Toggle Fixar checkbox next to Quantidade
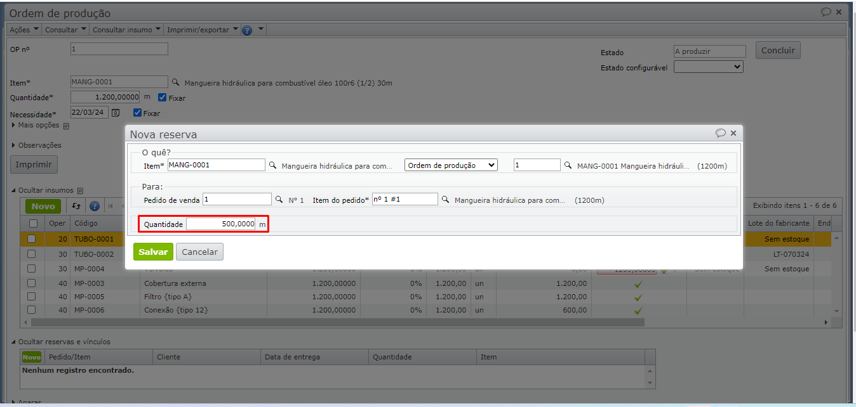The width and height of the screenshot is (856, 407). 163,98
